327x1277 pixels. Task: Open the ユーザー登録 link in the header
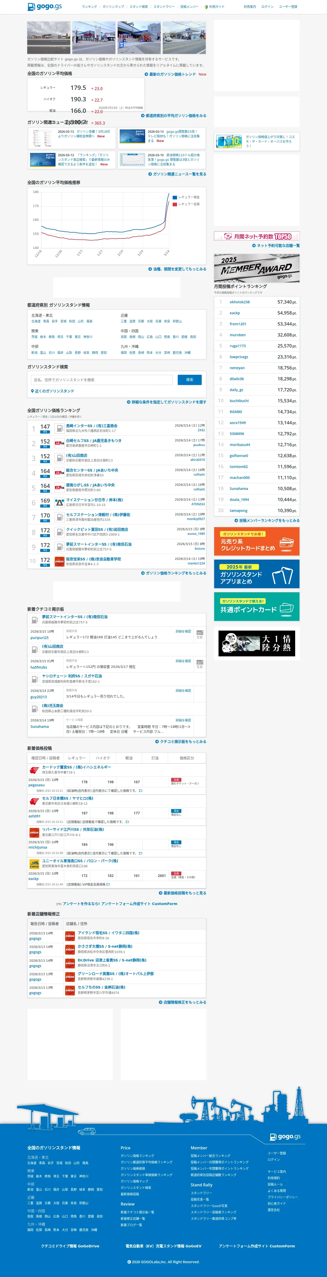pyautogui.click(x=288, y=7)
